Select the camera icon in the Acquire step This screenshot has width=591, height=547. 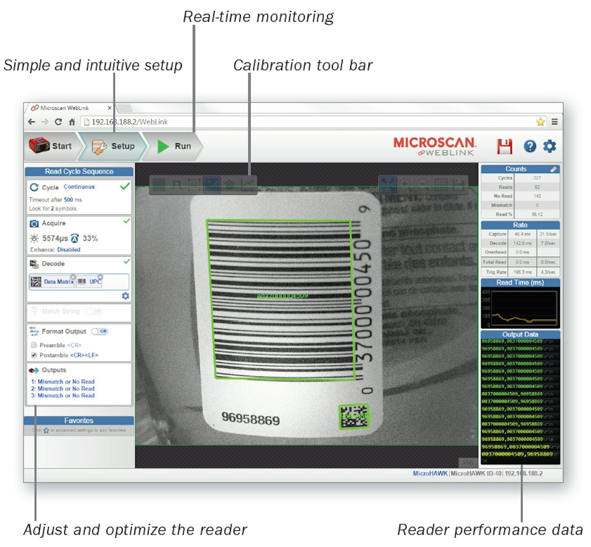coord(33,223)
